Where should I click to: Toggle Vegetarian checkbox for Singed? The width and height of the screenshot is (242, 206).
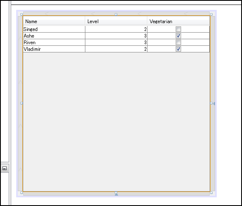tap(178, 29)
